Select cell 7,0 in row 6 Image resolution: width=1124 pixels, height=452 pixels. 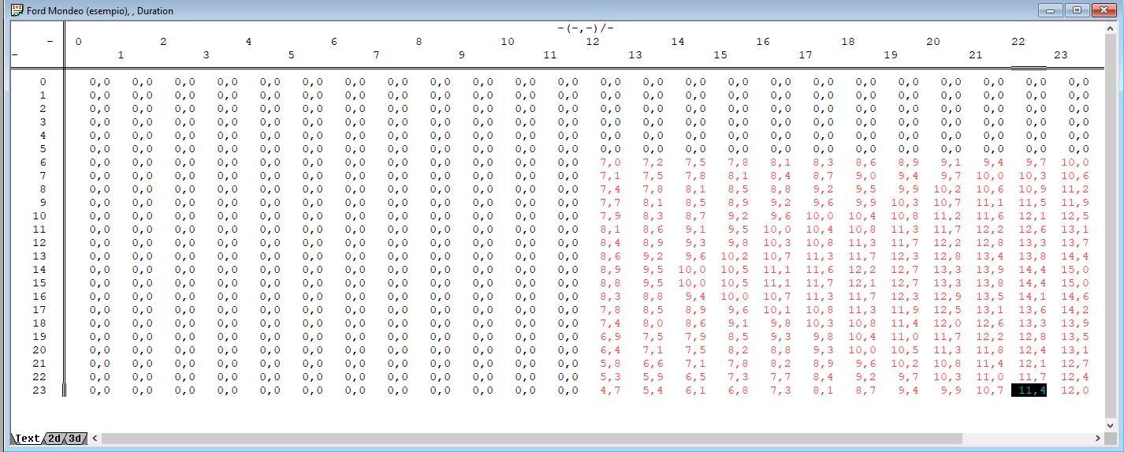[x=610, y=162]
